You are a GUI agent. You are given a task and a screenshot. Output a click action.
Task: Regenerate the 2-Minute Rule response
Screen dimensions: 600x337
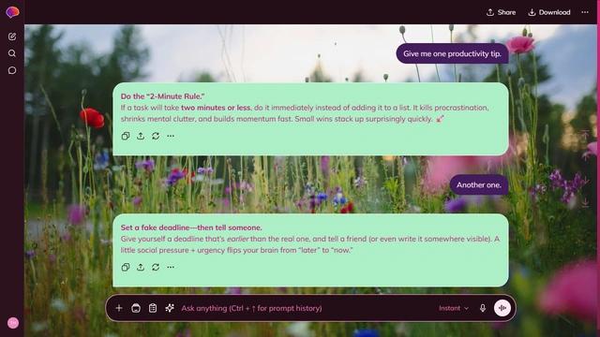click(x=156, y=136)
